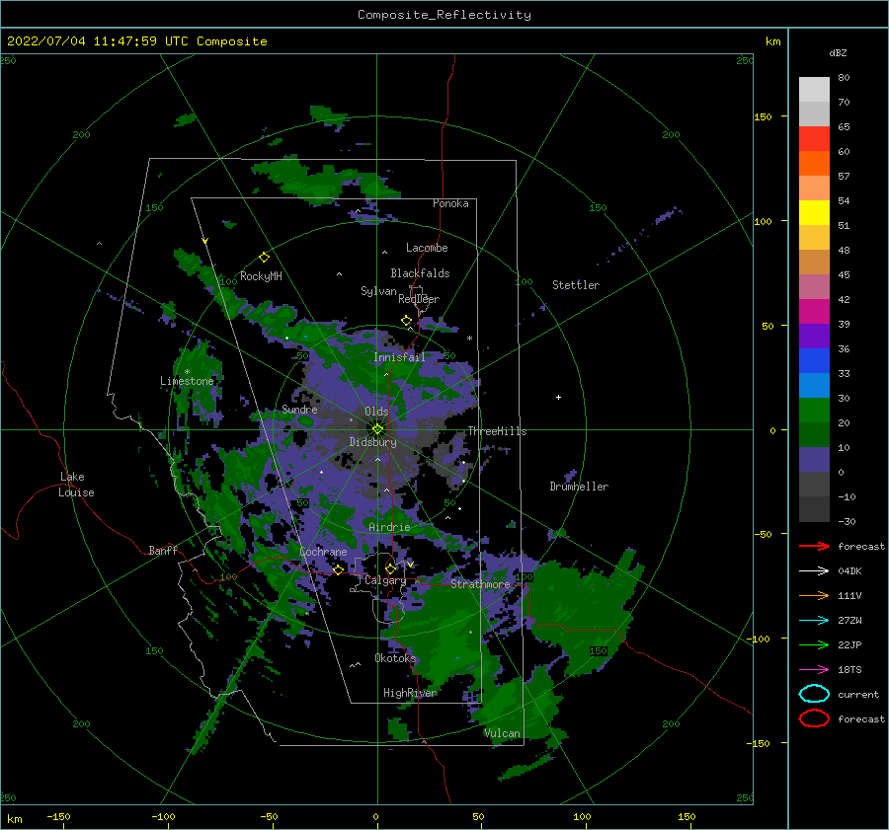Viewport: 889px width, 830px height.
Task: Click the Calgary city label
Action: click(x=385, y=580)
